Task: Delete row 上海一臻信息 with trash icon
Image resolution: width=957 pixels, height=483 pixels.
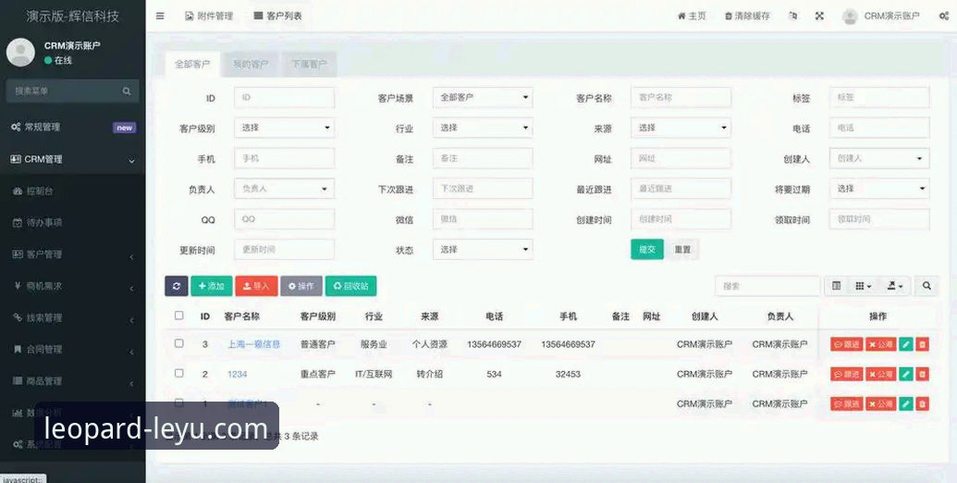Action: [x=922, y=344]
